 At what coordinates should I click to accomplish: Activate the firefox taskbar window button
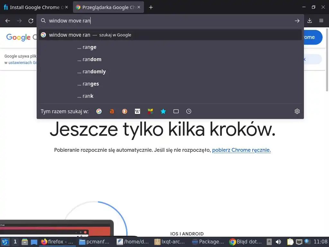coord(58,242)
